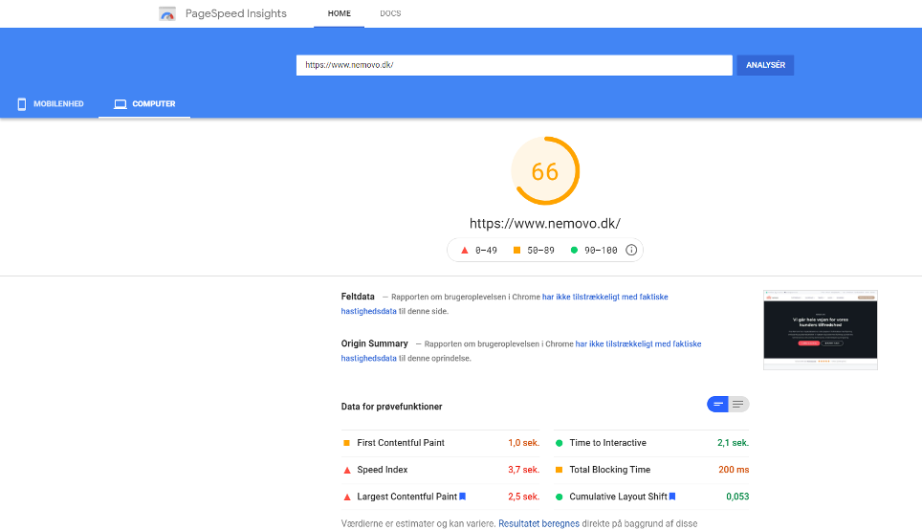922x530 pixels.
Task: Click the Feltdata heading
Action: tap(358, 297)
